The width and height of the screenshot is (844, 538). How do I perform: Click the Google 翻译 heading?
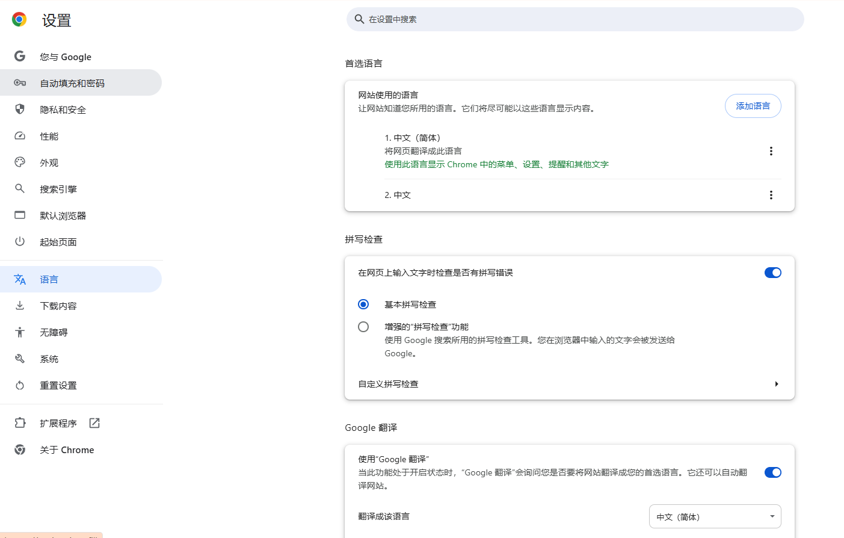tap(371, 427)
